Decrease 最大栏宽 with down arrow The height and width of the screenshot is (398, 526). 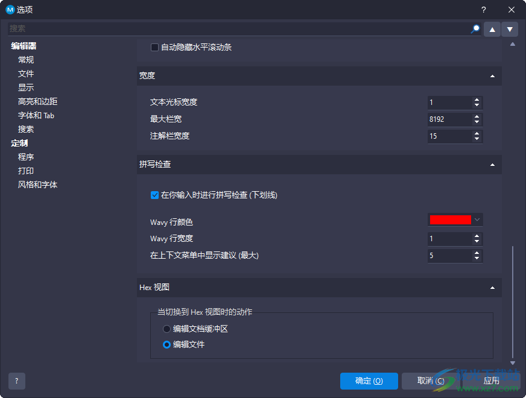[x=477, y=122]
